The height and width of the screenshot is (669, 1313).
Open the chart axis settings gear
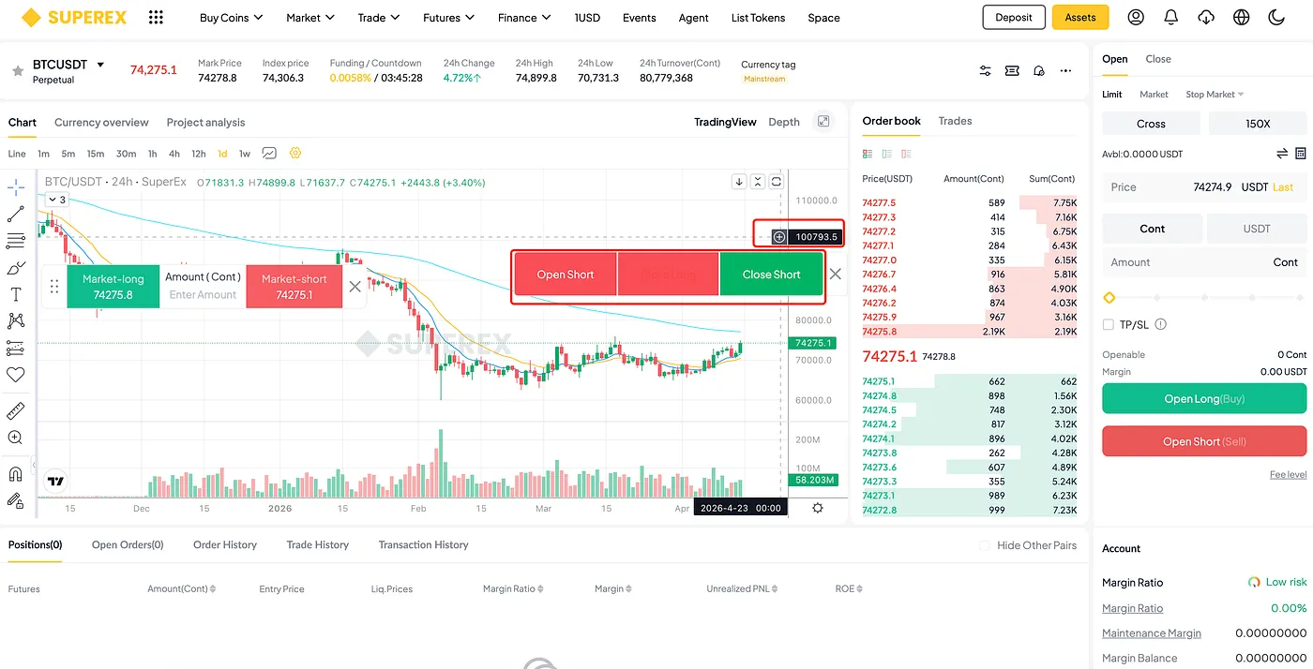pos(818,508)
